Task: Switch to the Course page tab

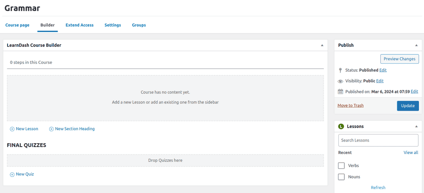Action: pyautogui.click(x=17, y=25)
